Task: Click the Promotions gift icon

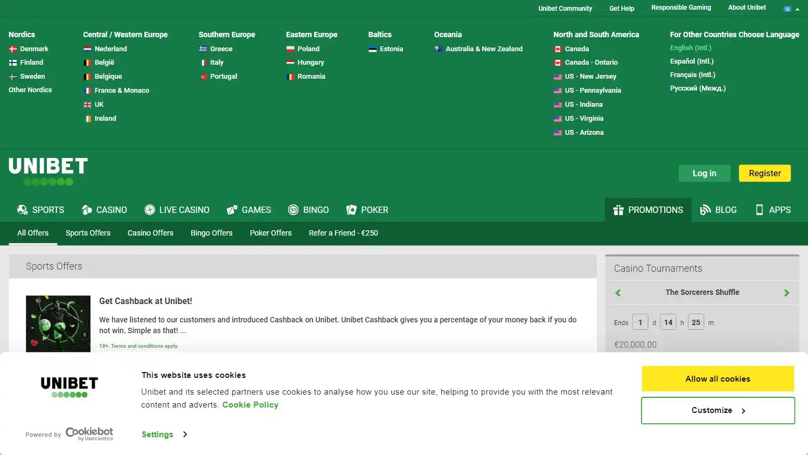Action: [618, 210]
